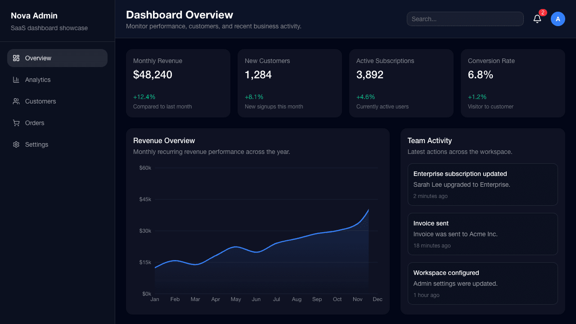Screen dimensions: 576x324
Task: Click the Settings gear icon
Action: pos(16,144)
